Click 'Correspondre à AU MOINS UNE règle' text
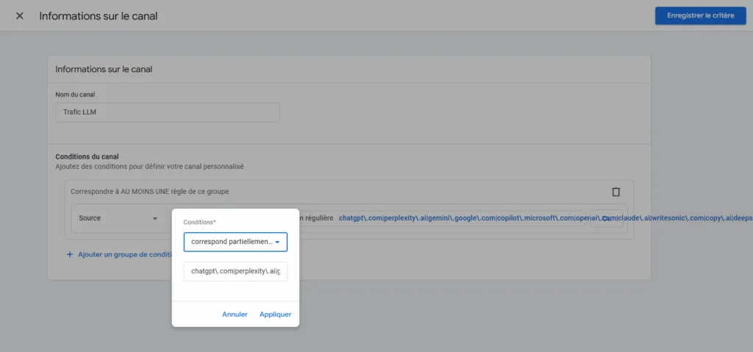Viewport: 753px width, 352px height. [149, 191]
